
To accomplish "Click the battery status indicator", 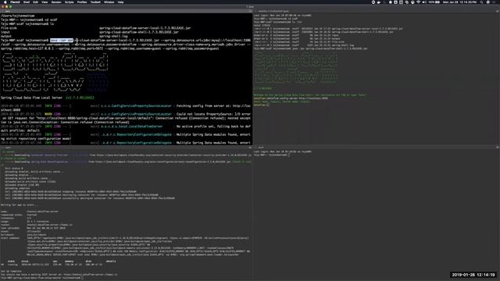I will [434, 2].
